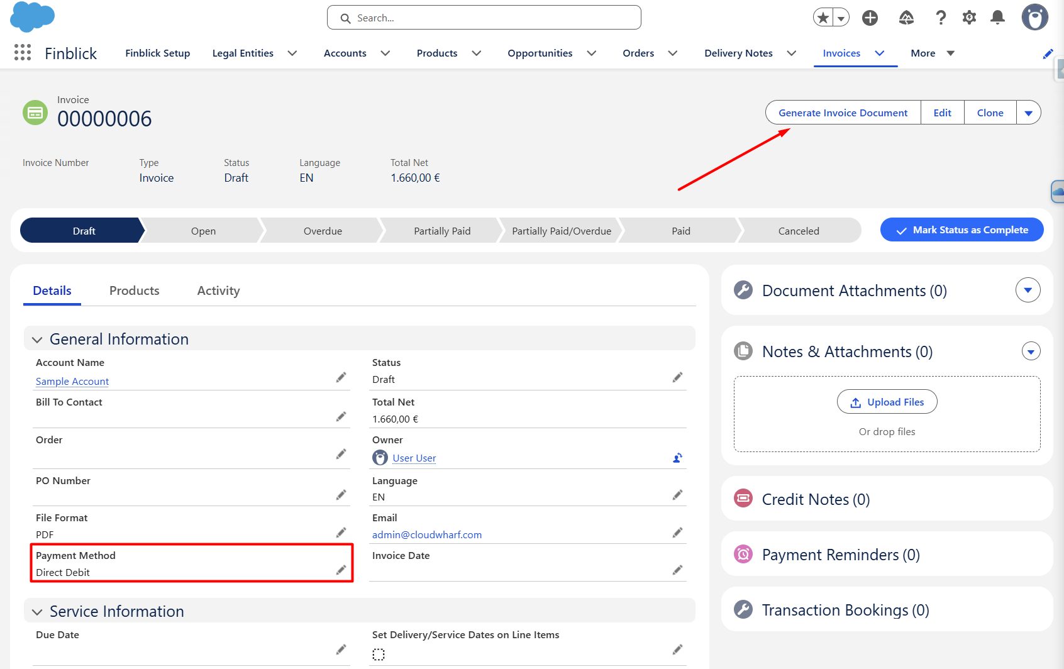Select the Canceled status path step

(799, 231)
